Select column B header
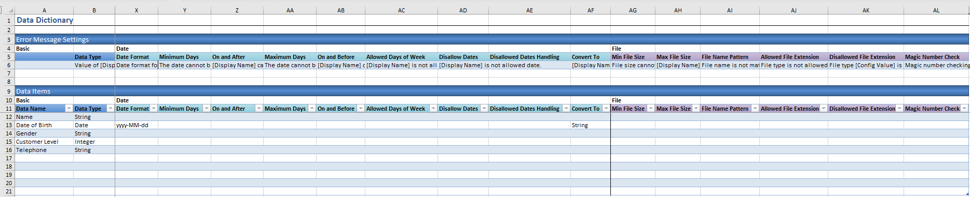The height and width of the screenshot is (197, 970). pyautogui.click(x=94, y=10)
